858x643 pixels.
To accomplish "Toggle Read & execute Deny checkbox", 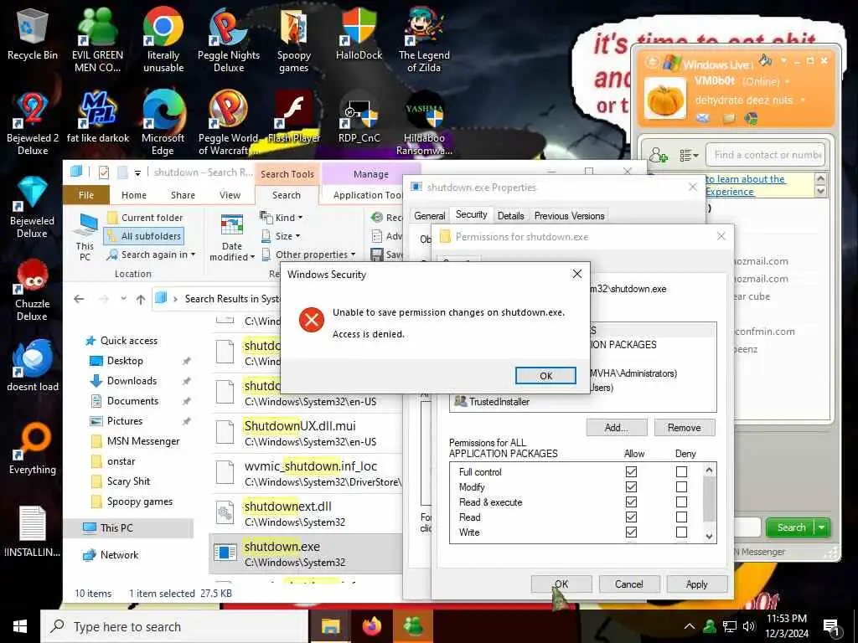I will tap(681, 502).
